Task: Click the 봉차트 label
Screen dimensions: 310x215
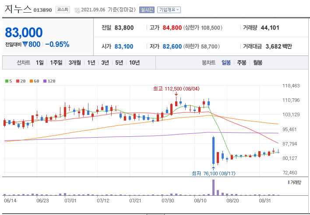Action: (x=208, y=63)
